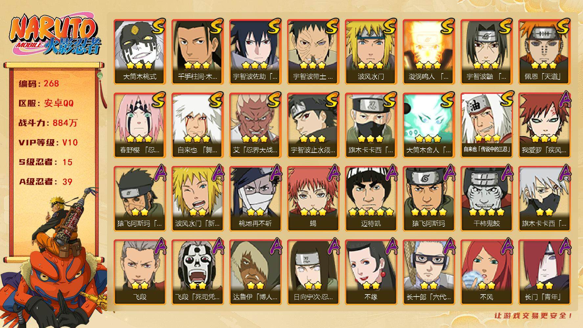
Task: Click the Naruto Mobile 火影忍者 logo
Action: point(55,35)
